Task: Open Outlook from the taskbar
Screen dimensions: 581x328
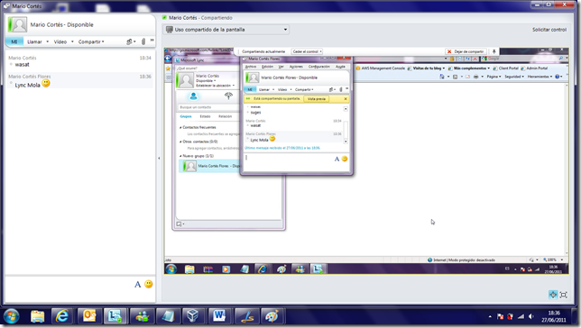Action: tap(89, 316)
